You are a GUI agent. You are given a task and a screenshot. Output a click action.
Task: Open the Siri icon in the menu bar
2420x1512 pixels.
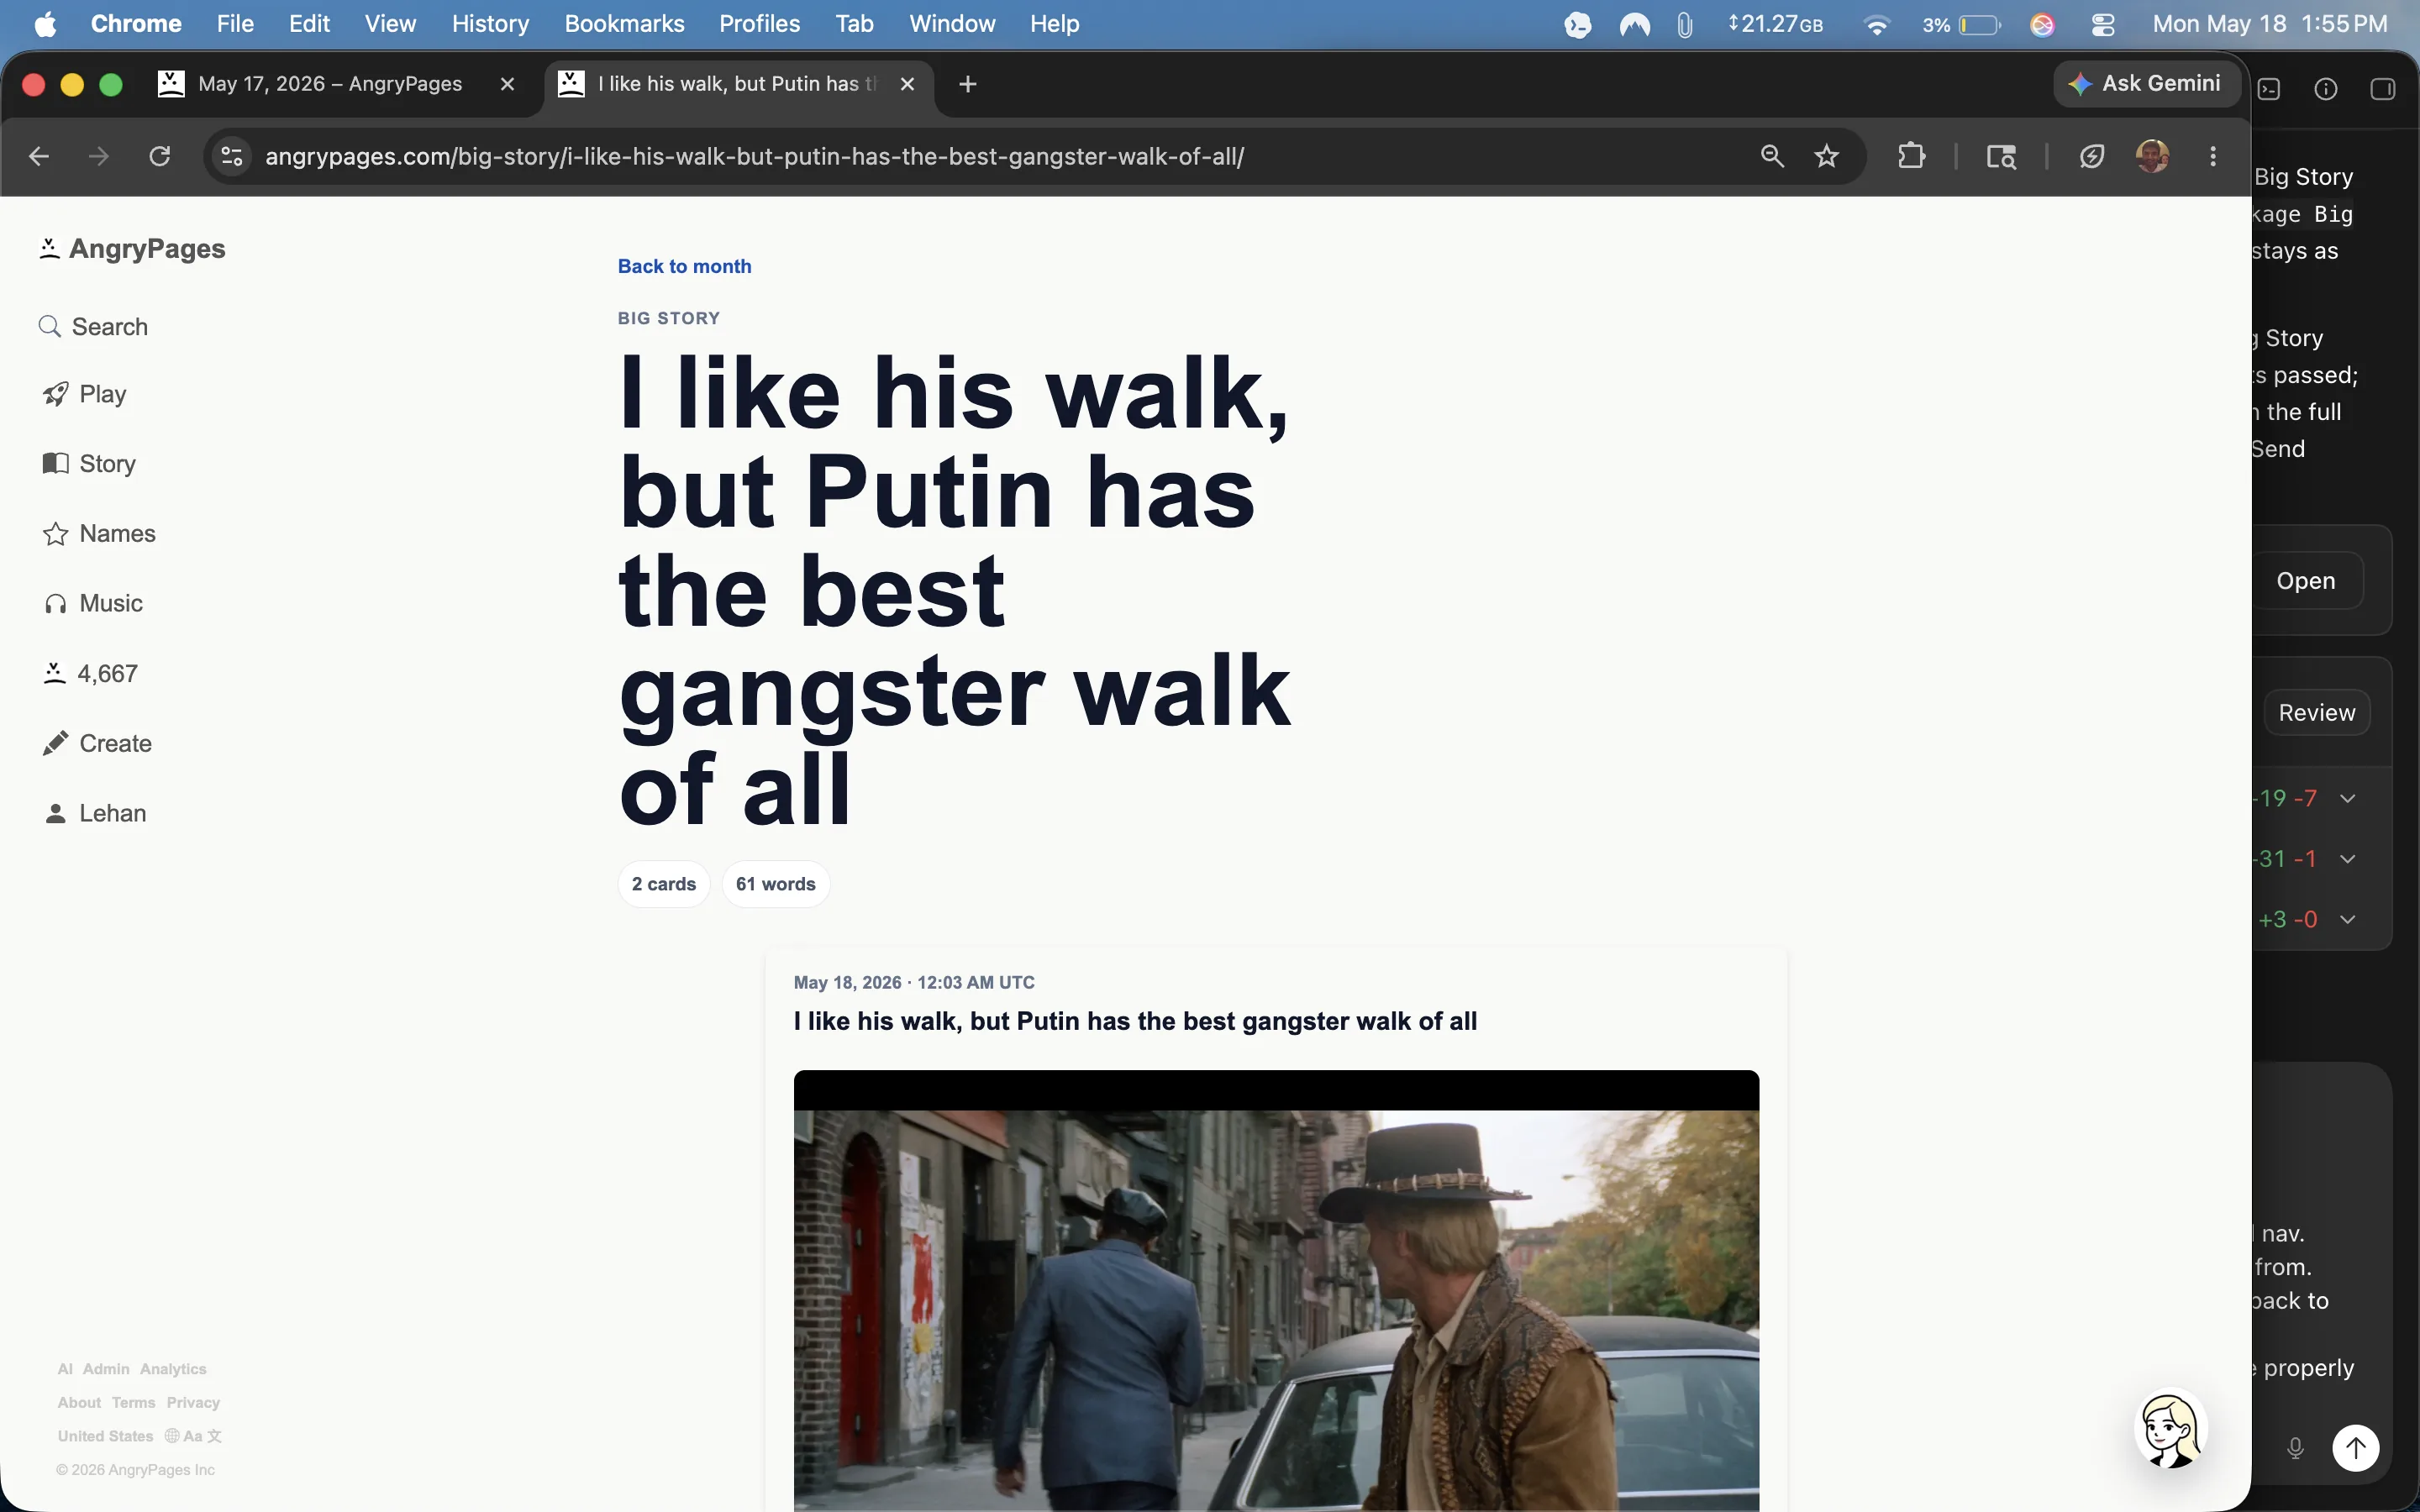click(x=2042, y=24)
